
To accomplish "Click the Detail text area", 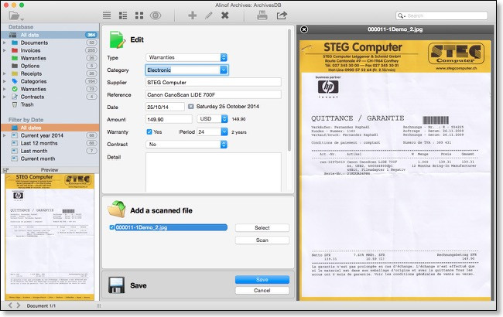I will click(214, 172).
